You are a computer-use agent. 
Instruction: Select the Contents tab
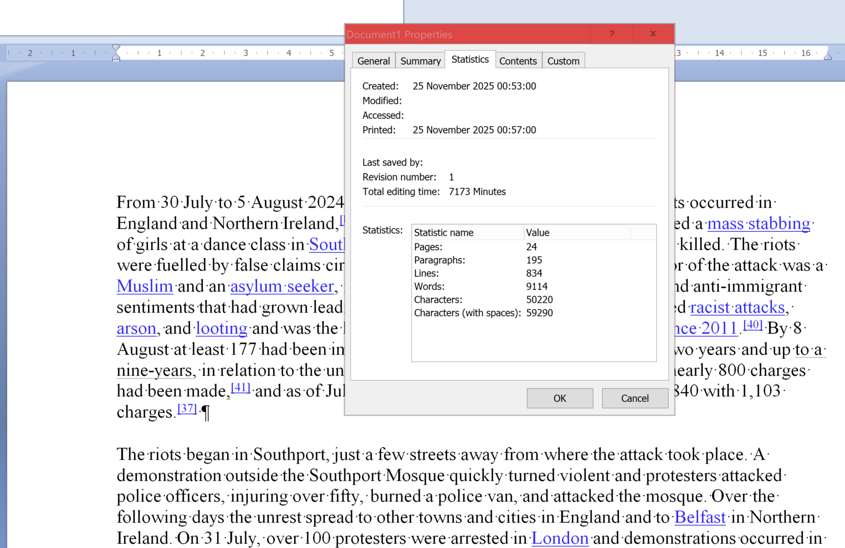click(x=518, y=61)
